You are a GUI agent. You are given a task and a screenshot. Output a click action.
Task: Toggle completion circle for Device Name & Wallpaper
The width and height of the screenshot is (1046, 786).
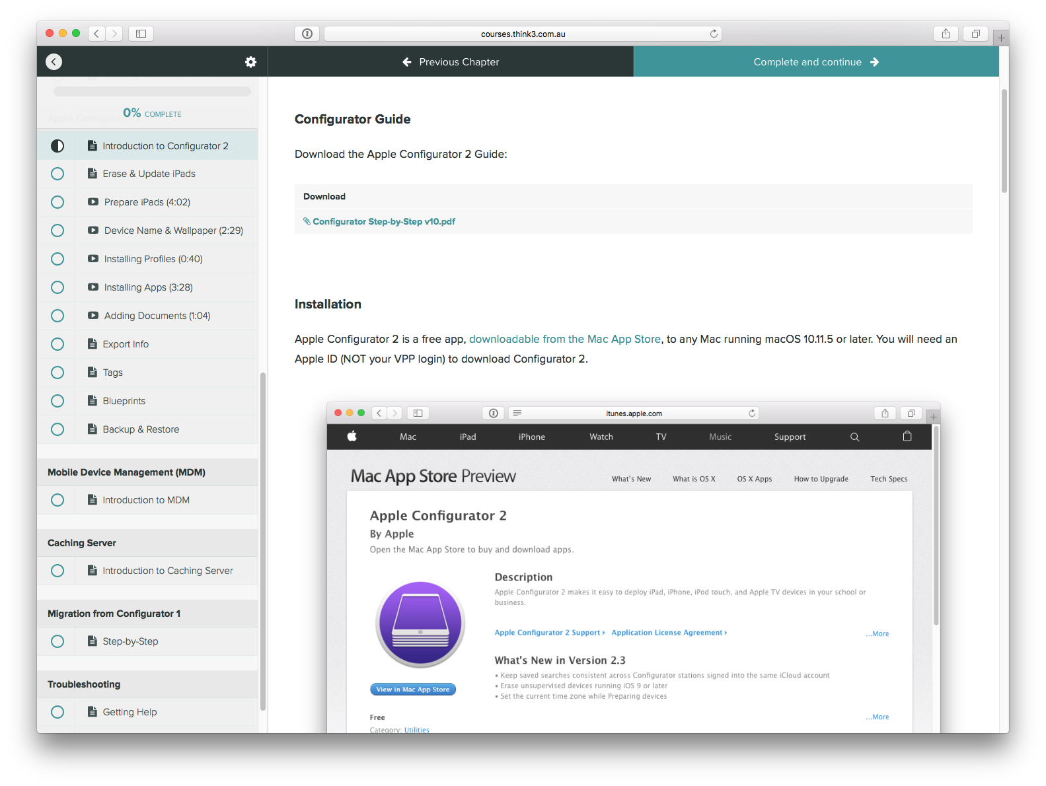pos(57,231)
